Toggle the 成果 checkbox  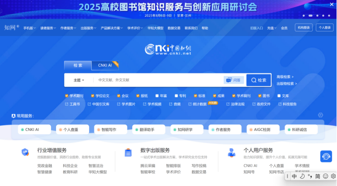pyautogui.click(x=215, y=96)
